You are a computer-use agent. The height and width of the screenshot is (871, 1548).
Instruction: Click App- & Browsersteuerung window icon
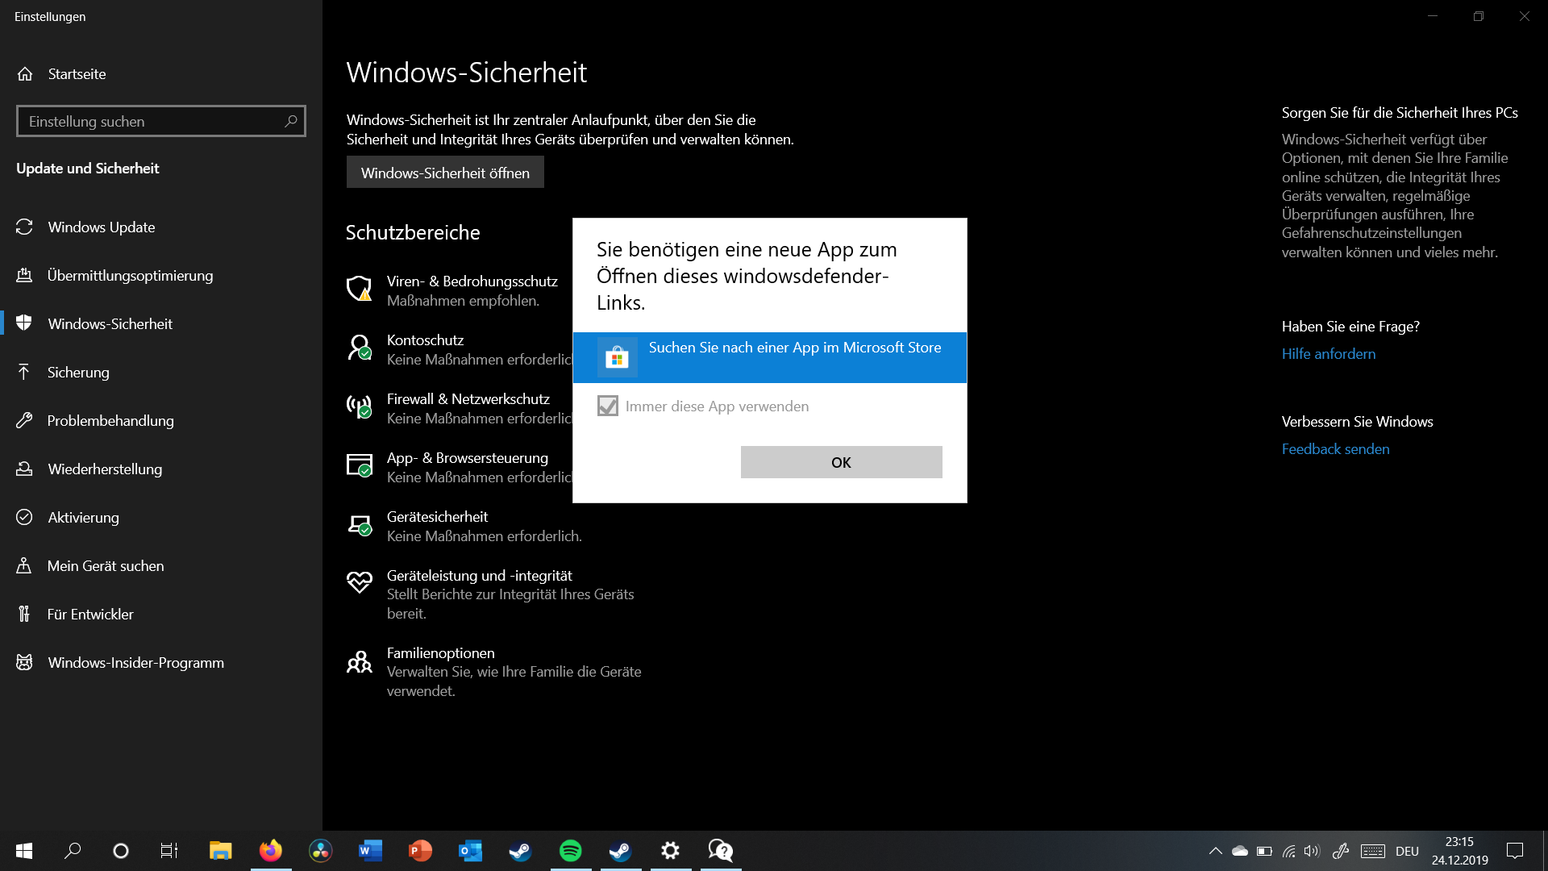point(360,465)
